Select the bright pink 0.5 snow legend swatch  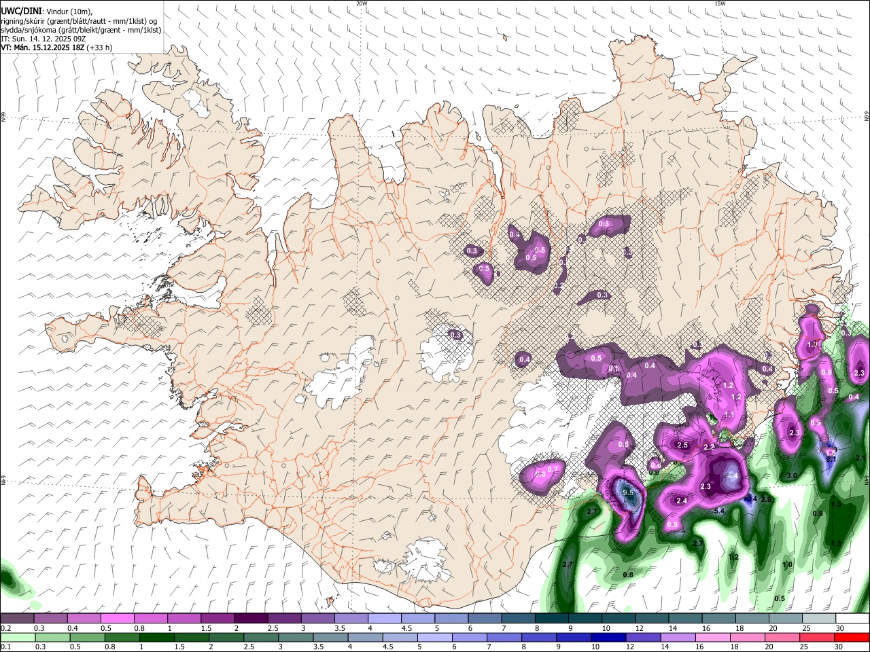coord(117,619)
